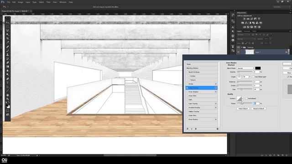Viewport: 292px width, 164px height.
Task: Click the Size slider in Inner Shadow
Action: (x=245, y=89)
